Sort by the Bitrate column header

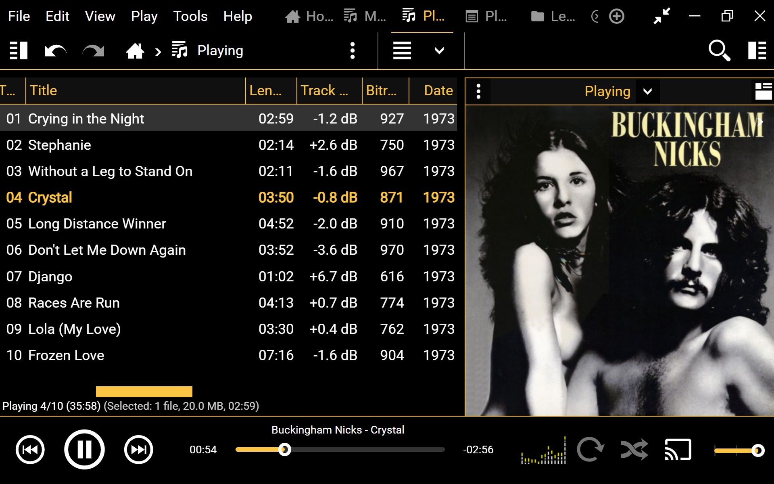(386, 90)
